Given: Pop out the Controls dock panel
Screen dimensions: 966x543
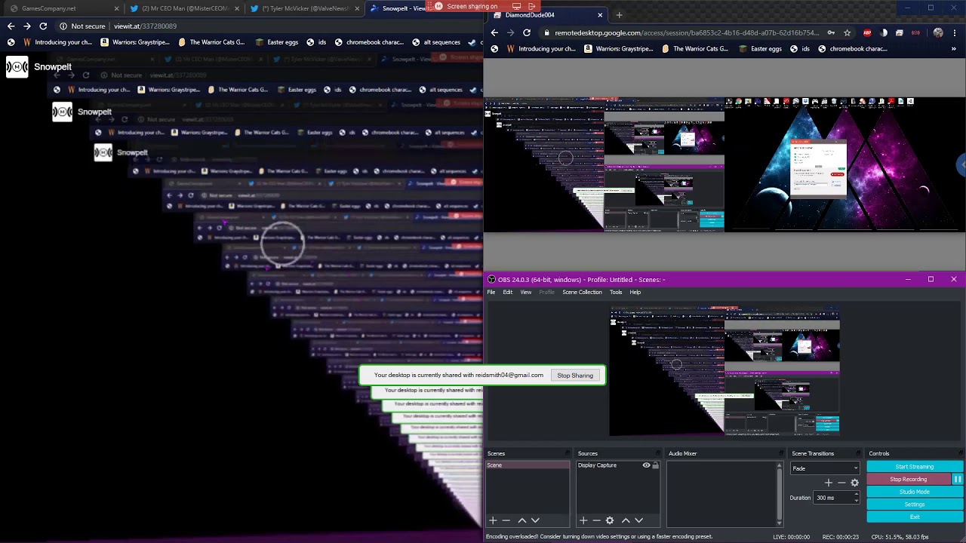Looking at the screenshot, I should tap(959, 453).
